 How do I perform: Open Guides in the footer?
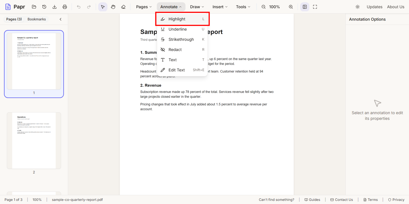point(312,200)
